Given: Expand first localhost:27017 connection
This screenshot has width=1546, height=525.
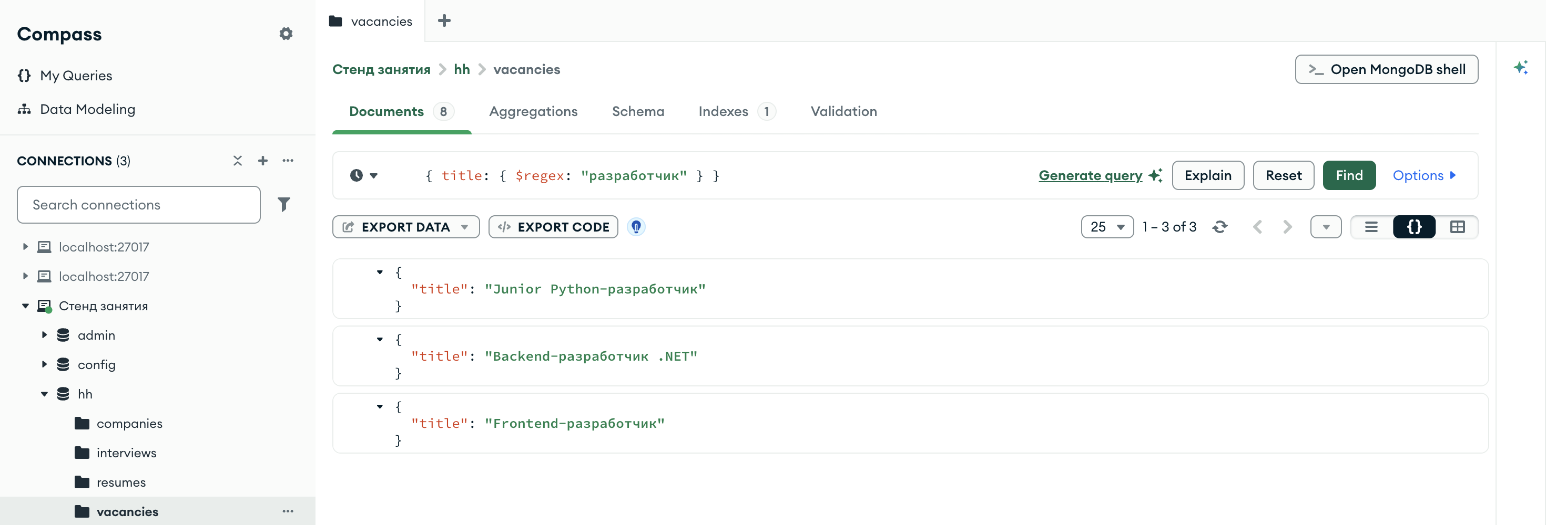Looking at the screenshot, I should click(25, 247).
